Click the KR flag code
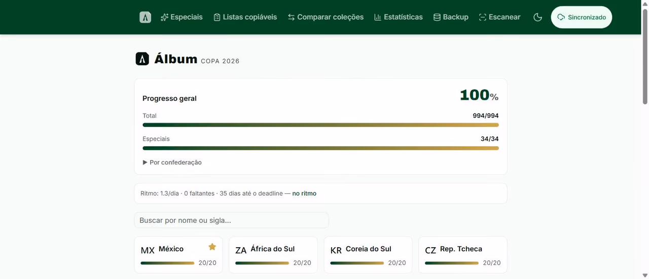649x279 pixels. pos(336,250)
